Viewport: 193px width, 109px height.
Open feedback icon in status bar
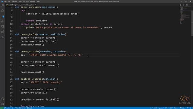point(188,108)
